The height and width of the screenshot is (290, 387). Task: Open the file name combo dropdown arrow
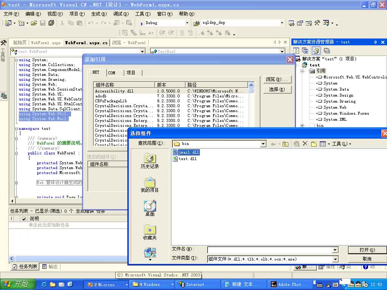335,250
